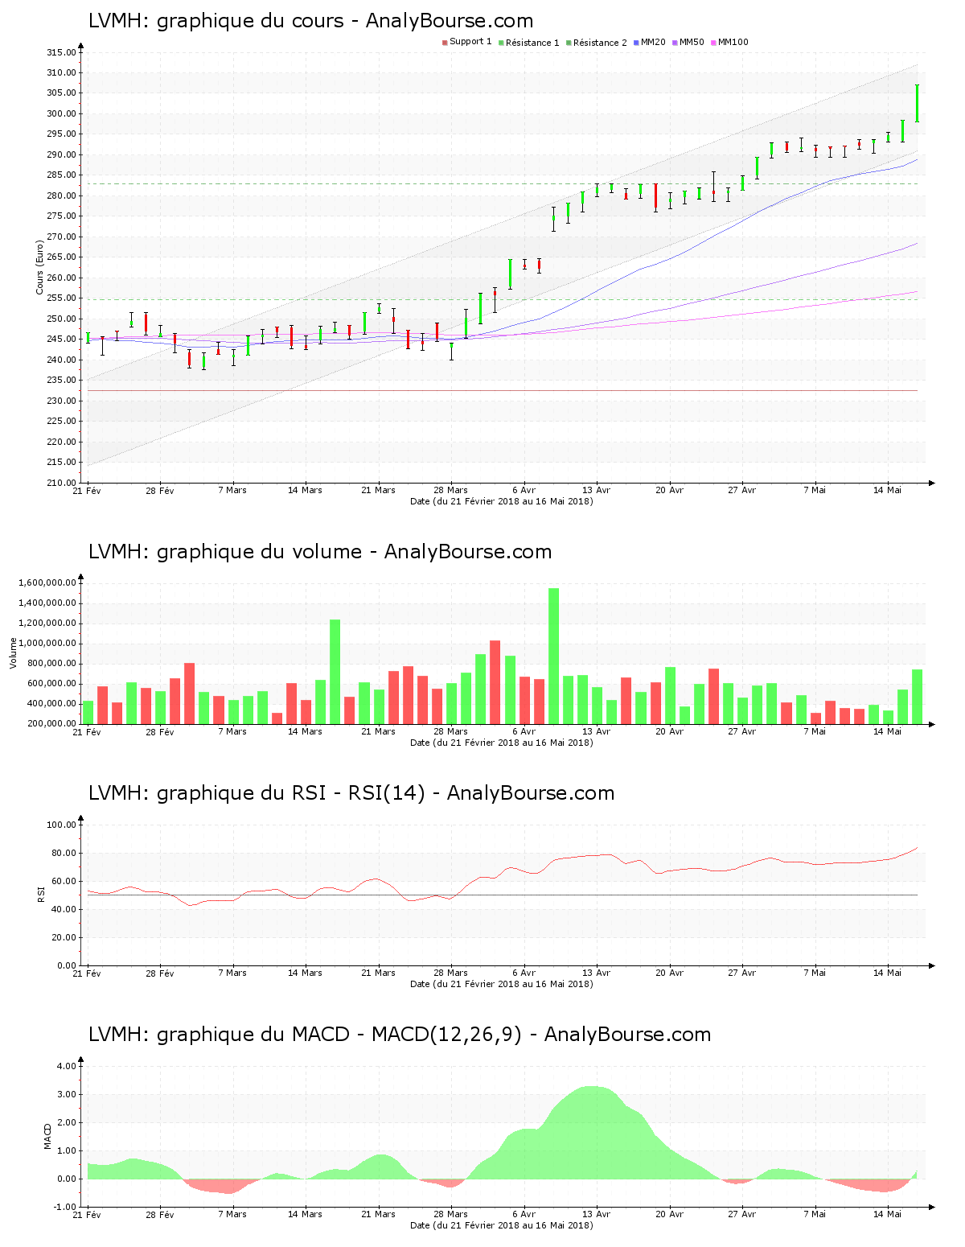Click the "100.00" tick on RSI axis
This screenshot has width=965, height=1247.
[61, 825]
